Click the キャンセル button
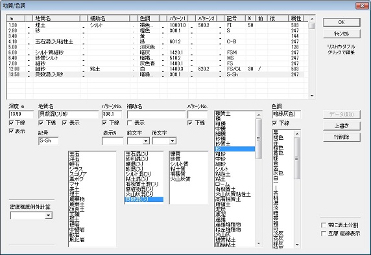This screenshot has width=371, height=255. tap(341, 34)
